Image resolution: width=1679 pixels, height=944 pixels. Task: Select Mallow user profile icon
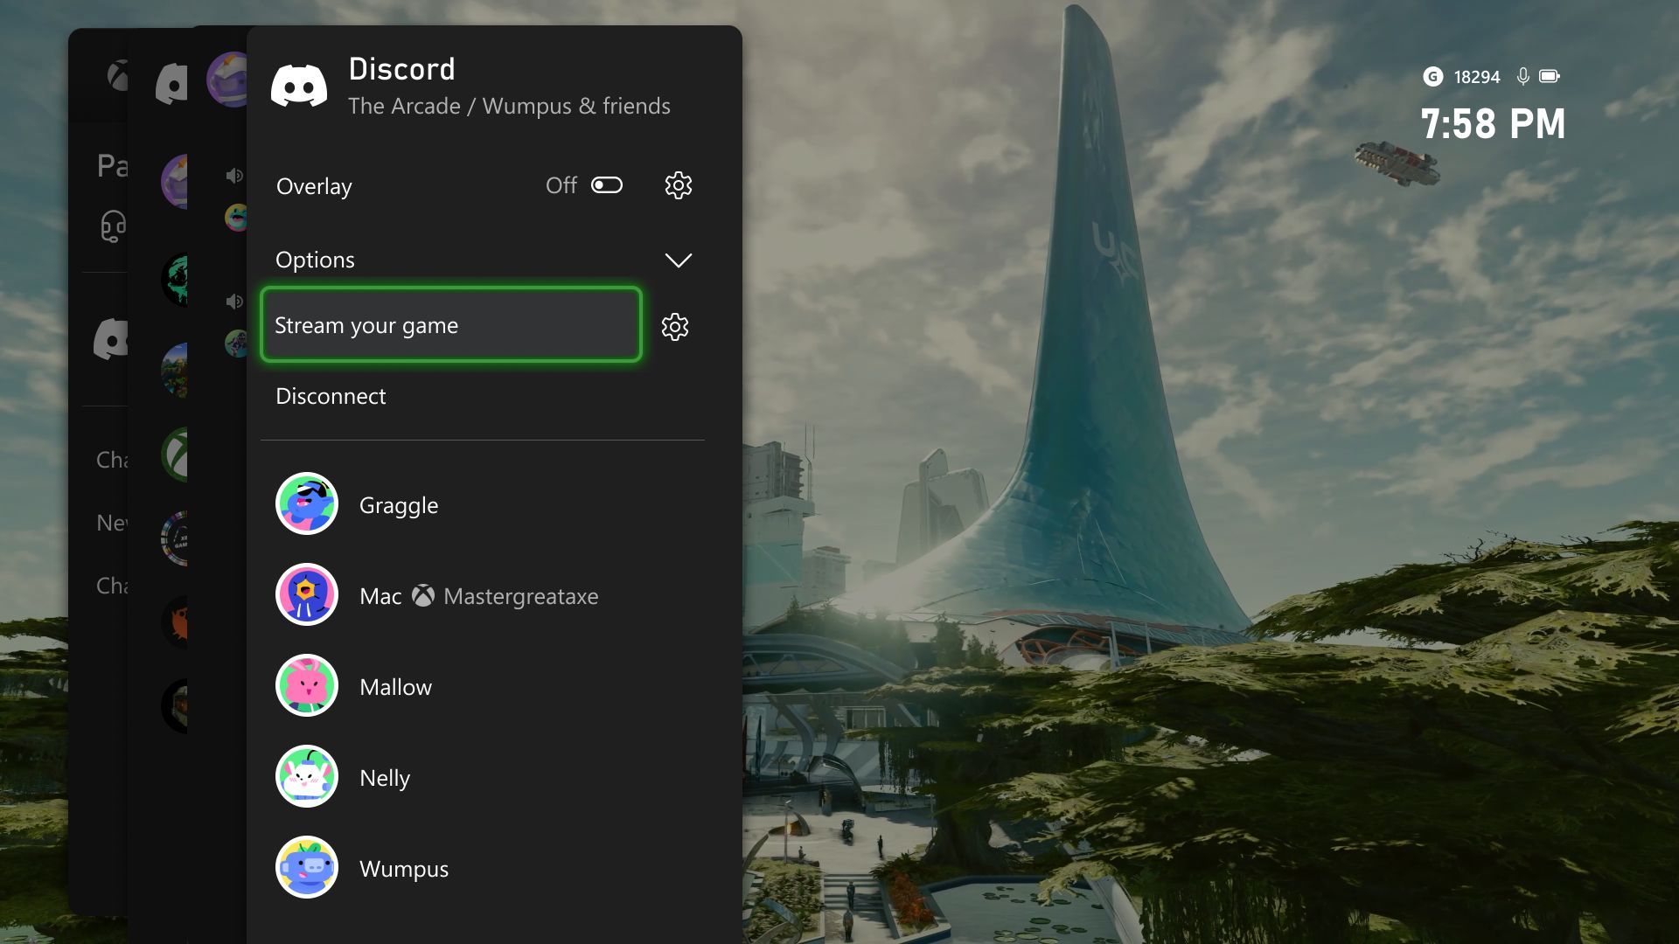tap(305, 686)
